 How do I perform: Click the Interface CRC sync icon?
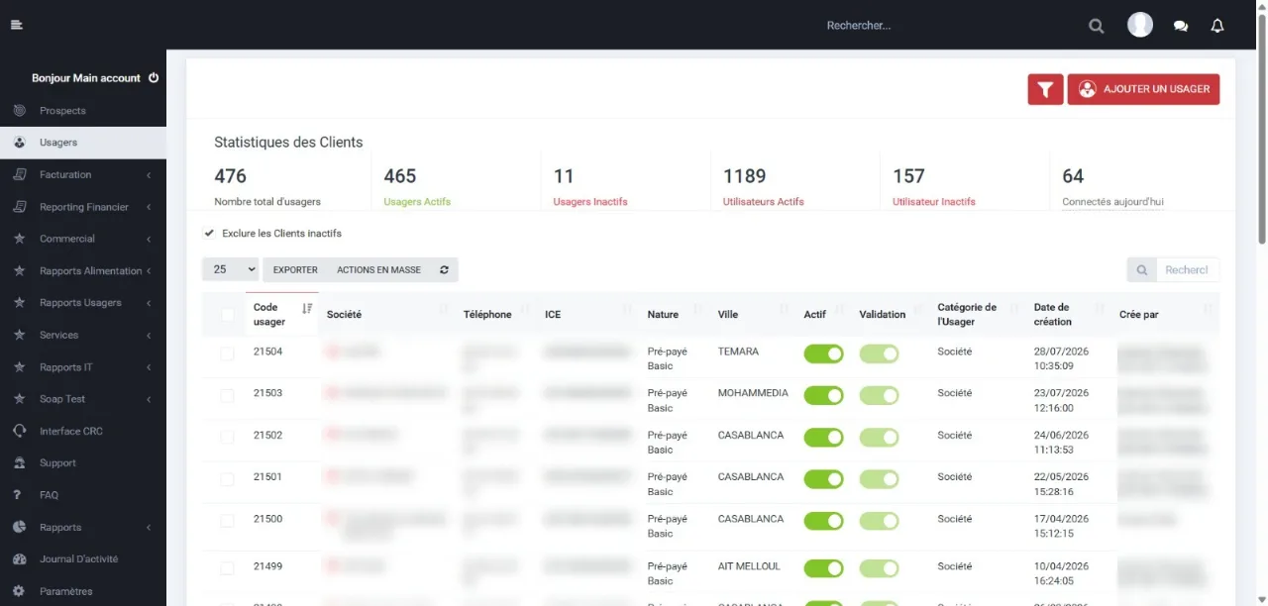click(x=19, y=431)
